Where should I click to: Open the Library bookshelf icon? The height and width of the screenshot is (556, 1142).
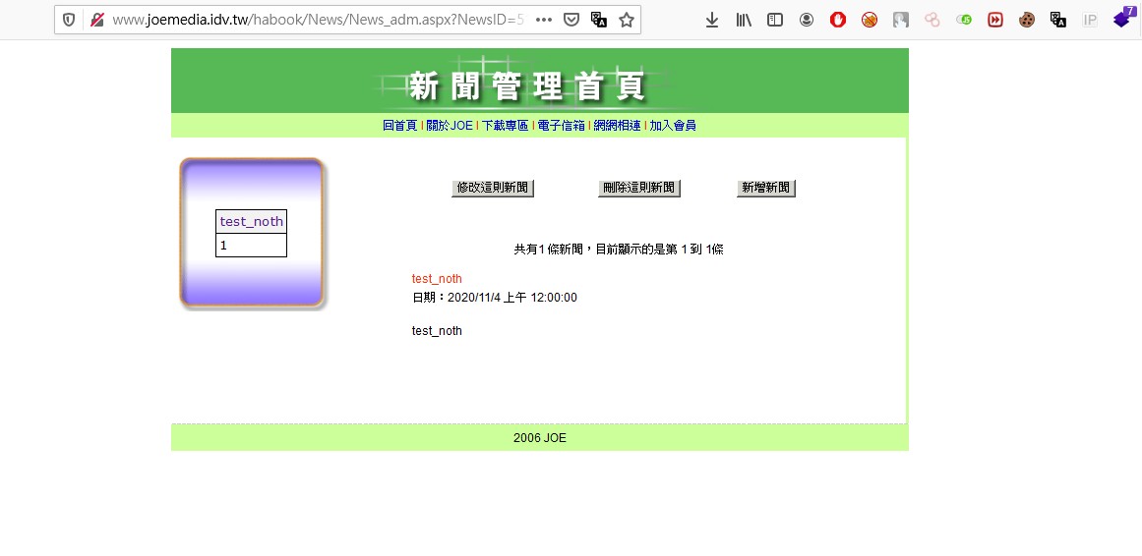click(744, 21)
